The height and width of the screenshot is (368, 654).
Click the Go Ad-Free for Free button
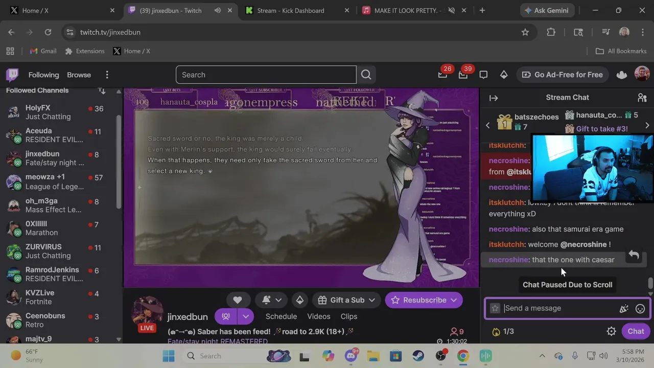(562, 75)
